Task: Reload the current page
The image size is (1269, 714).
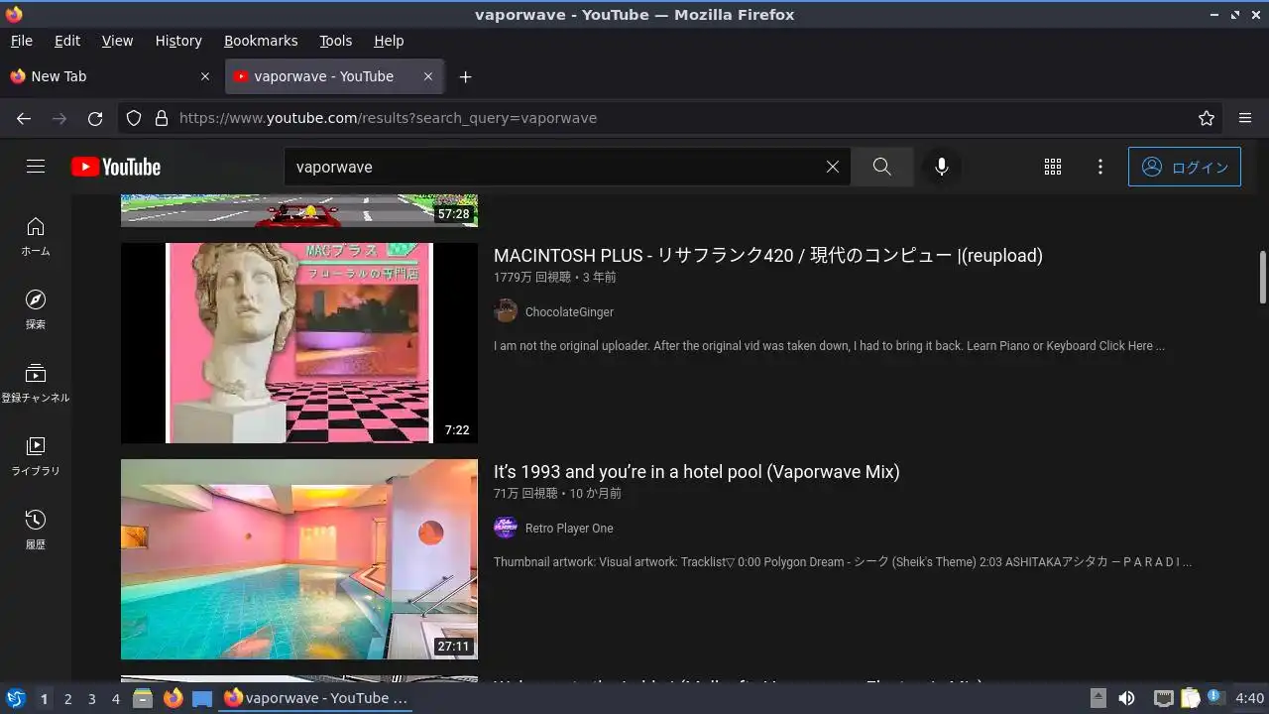Action: click(x=95, y=118)
